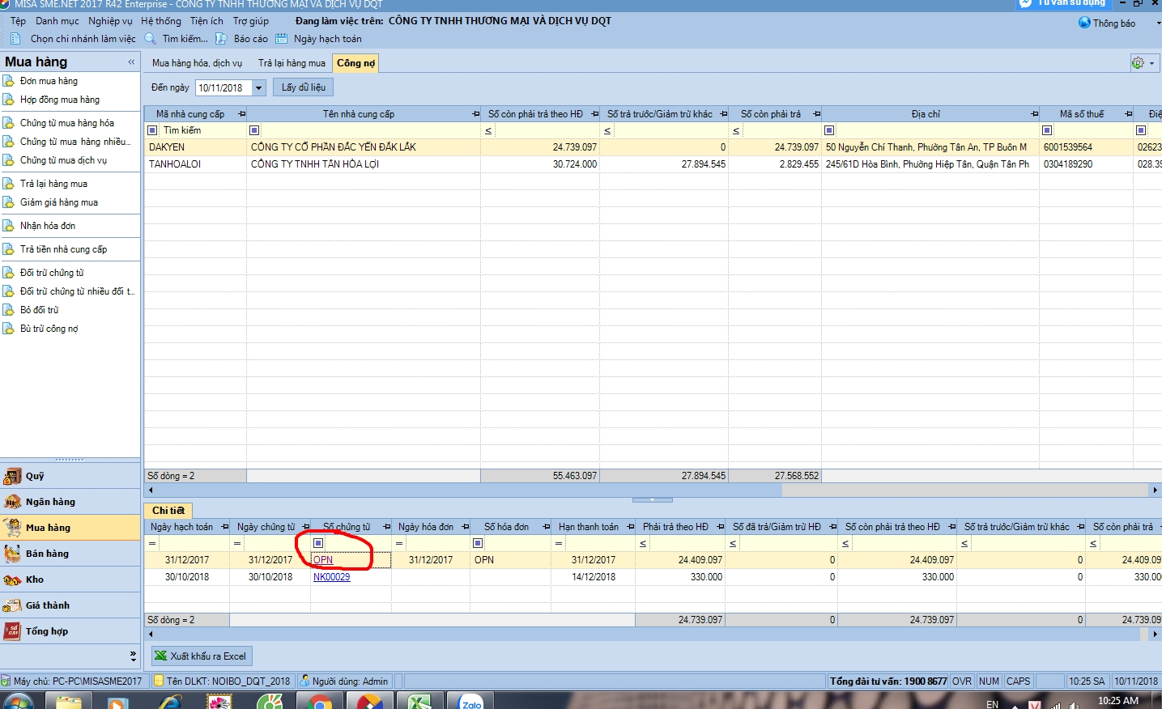Select the TANHOALOI supplier row
This screenshot has width=1162, height=709.
[x=653, y=164]
